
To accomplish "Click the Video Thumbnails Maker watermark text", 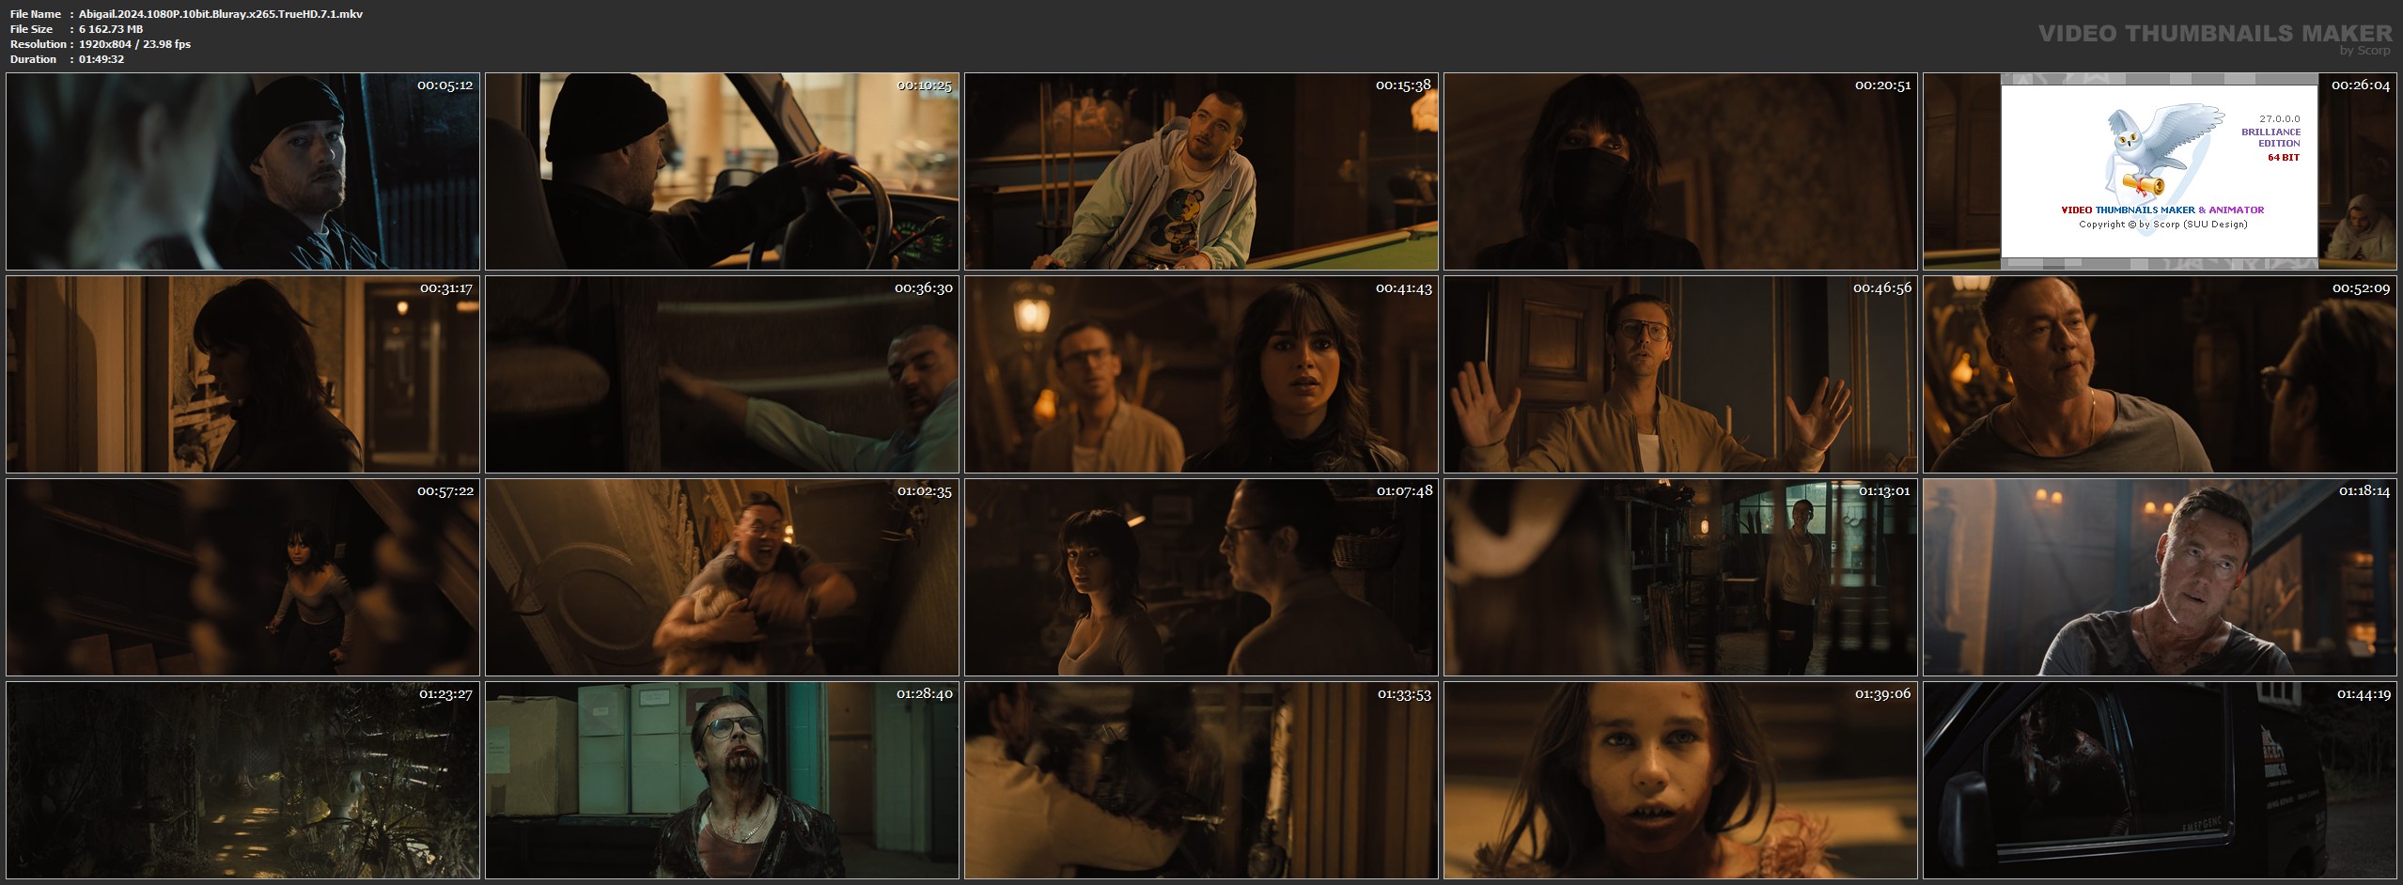I will (x=2214, y=35).
